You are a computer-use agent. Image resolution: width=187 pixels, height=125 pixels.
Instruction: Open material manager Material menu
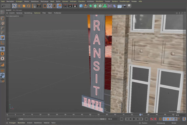[46, 123]
